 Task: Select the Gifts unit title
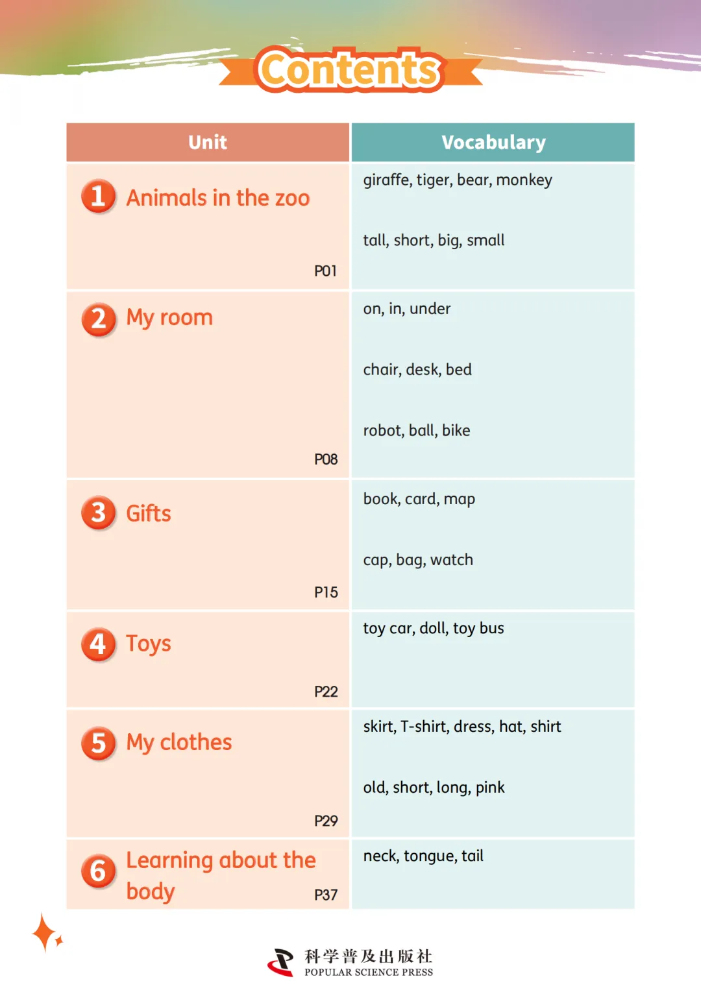(149, 514)
